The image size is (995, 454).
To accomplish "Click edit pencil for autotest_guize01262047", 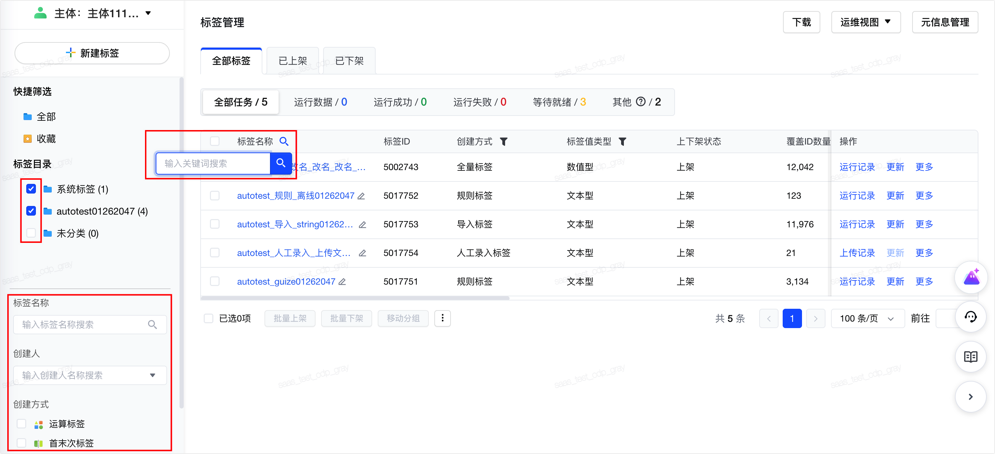I will pos(342,282).
